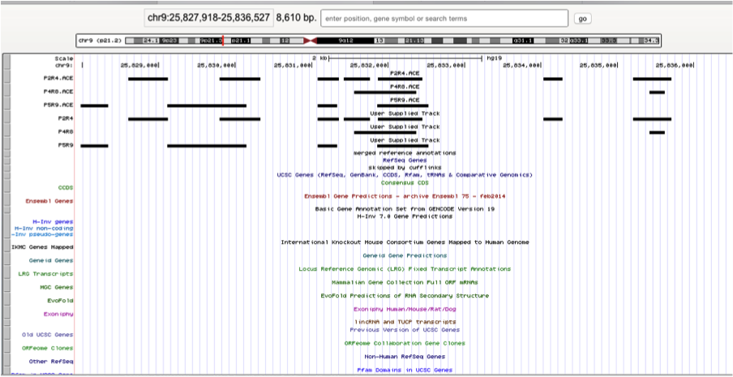733x377 pixels.
Task: Open the RefSeq Genes track title link
Action: click(398, 160)
